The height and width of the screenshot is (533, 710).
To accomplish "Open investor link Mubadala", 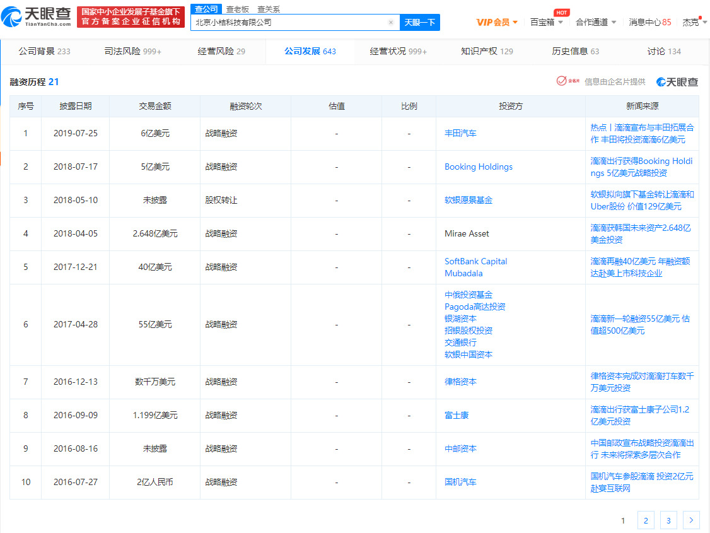I will coord(463,273).
